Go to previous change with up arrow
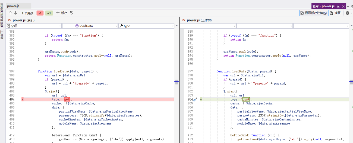Image resolution: width=353 pixels, height=143 pixels. (x=10, y=13)
